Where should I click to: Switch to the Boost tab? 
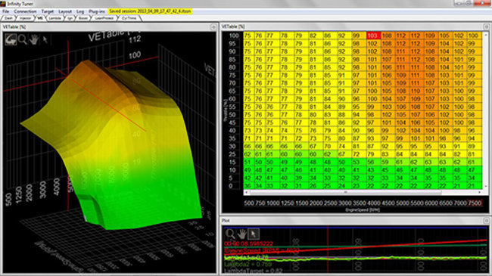(x=83, y=18)
